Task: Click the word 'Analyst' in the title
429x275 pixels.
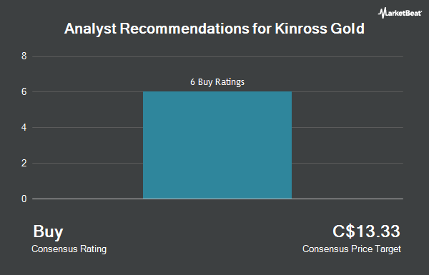Action: pos(90,29)
